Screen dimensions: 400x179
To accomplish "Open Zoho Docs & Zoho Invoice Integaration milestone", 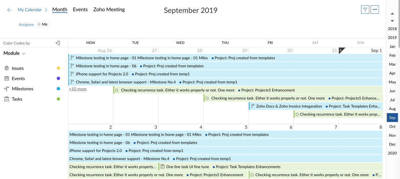I will 316,106.
